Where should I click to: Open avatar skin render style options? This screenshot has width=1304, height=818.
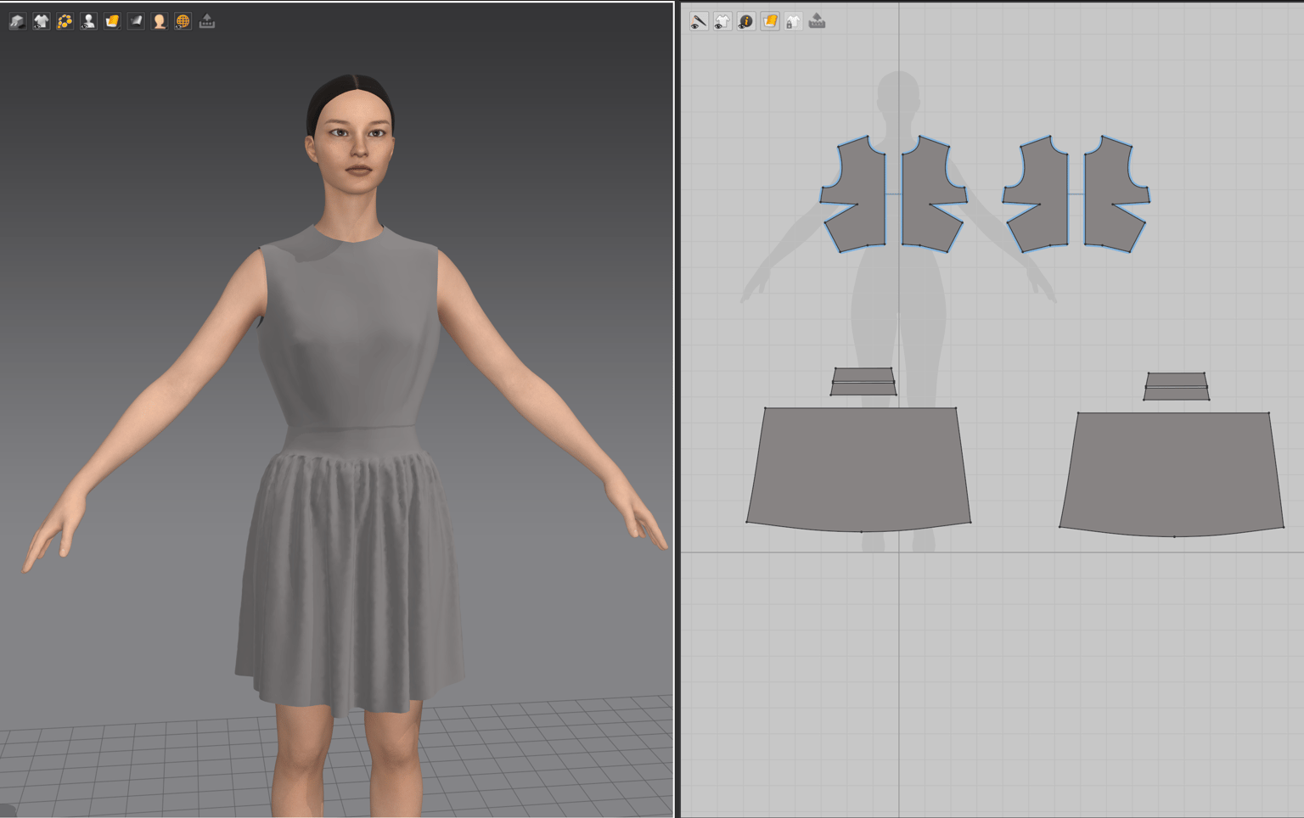160,21
